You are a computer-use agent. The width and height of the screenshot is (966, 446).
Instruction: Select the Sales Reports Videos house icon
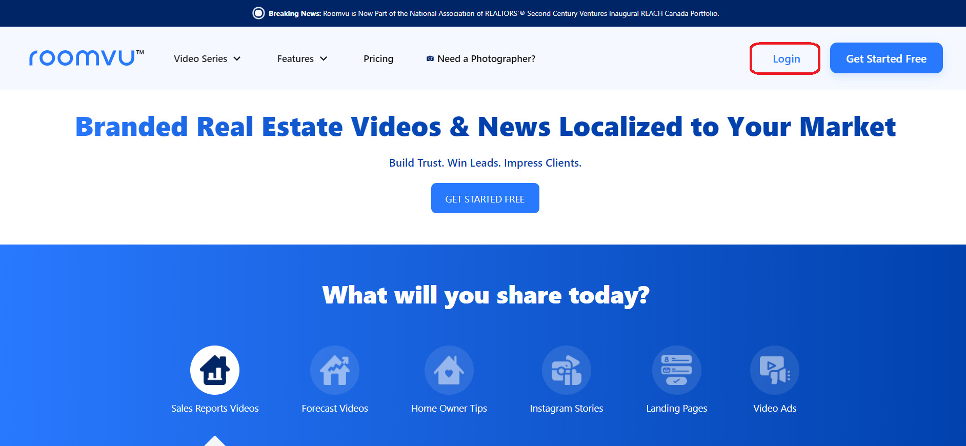(x=215, y=370)
